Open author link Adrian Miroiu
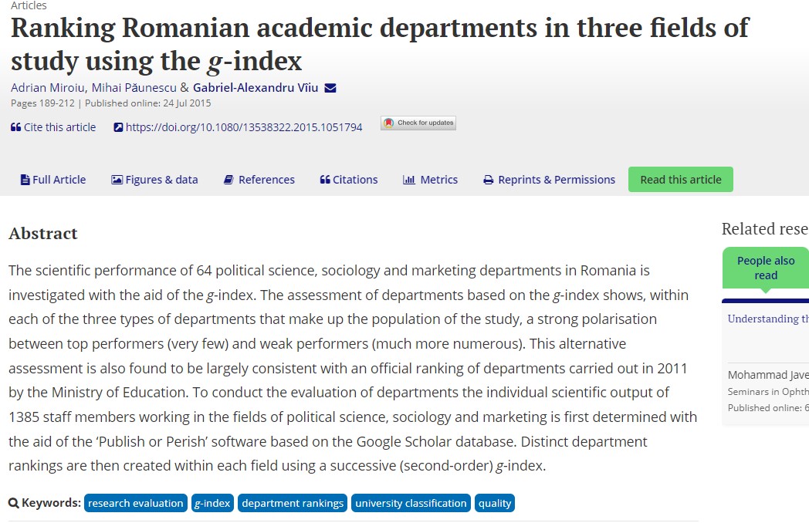 tap(48, 88)
